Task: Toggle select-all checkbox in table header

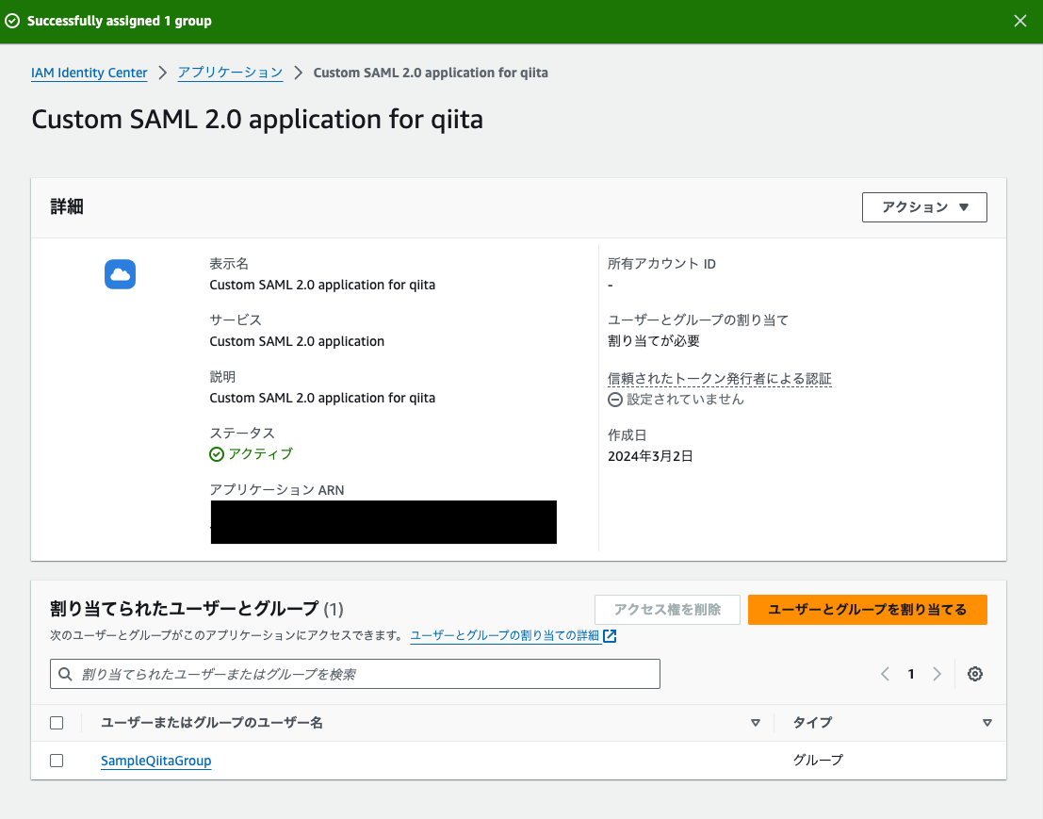Action: (x=57, y=723)
